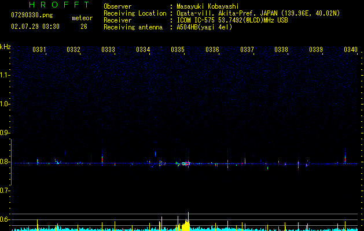The height and width of the screenshot is (231, 364).
Task: Select the file name 07290330.png
Action: point(32,16)
